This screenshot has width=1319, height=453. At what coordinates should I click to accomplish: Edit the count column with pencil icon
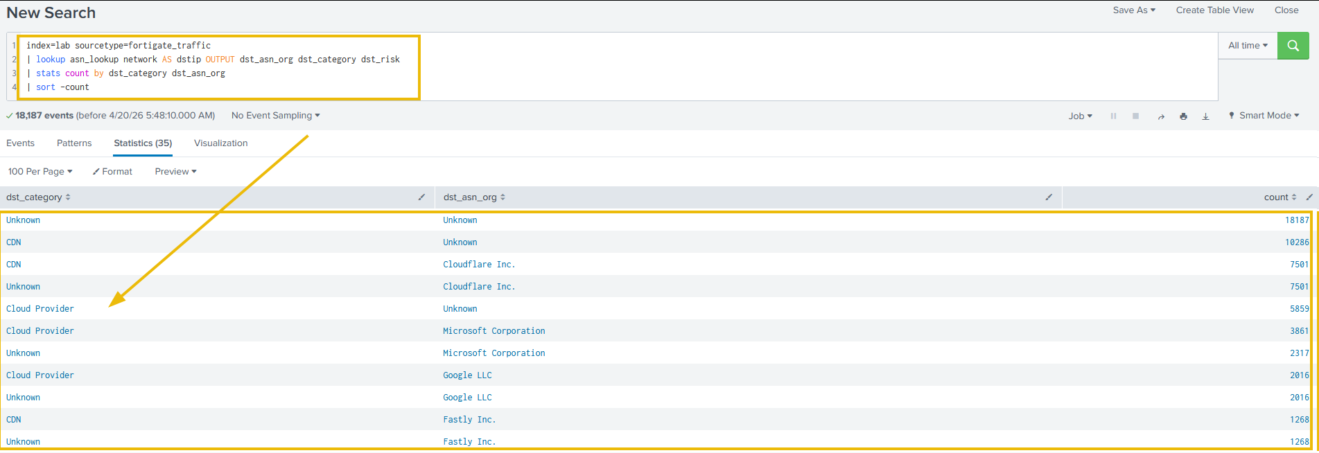coord(1309,197)
